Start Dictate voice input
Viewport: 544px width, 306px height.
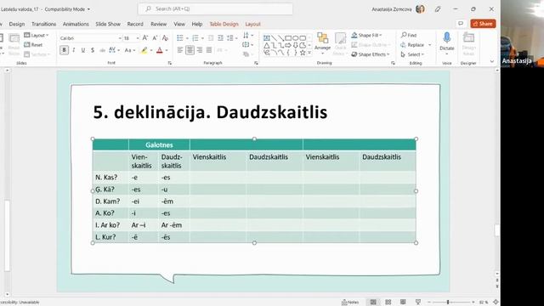pyautogui.click(x=447, y=42)
